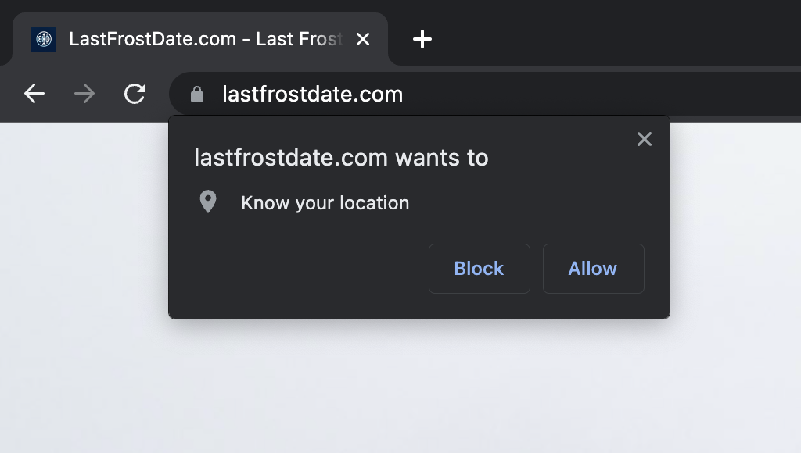Click the location pin icon in the prompt

click(x=208, y=202)
